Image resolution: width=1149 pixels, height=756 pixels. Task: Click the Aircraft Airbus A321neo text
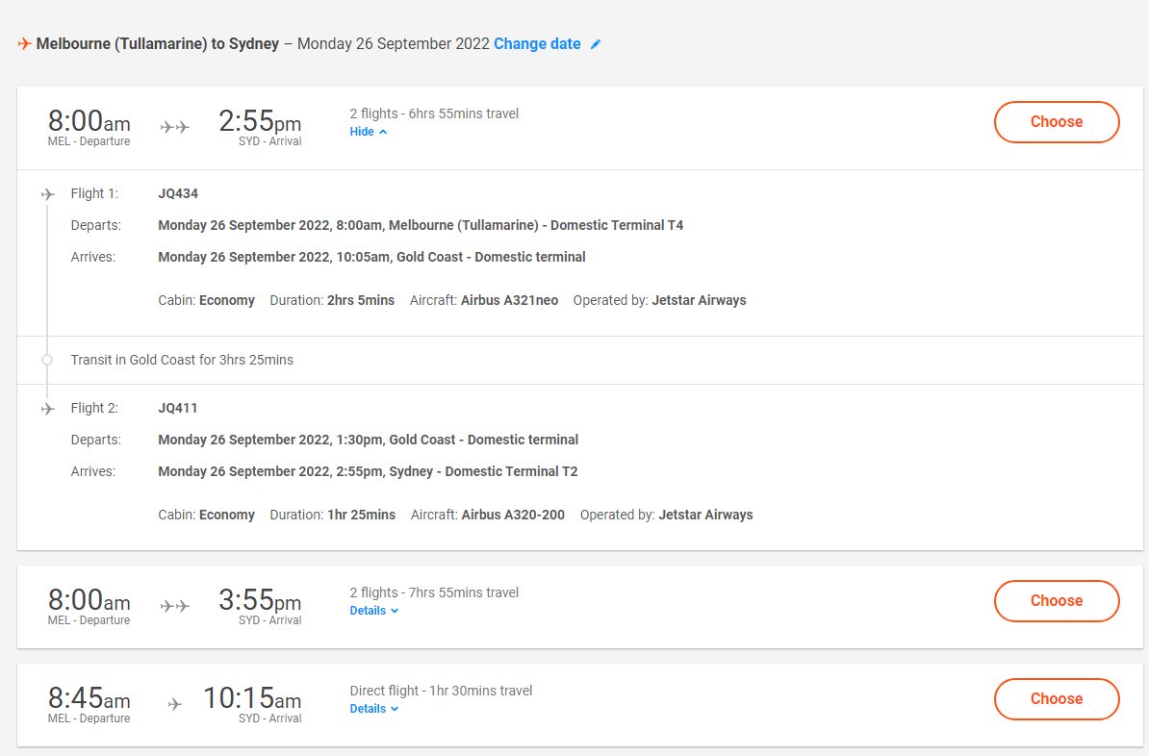484,300
